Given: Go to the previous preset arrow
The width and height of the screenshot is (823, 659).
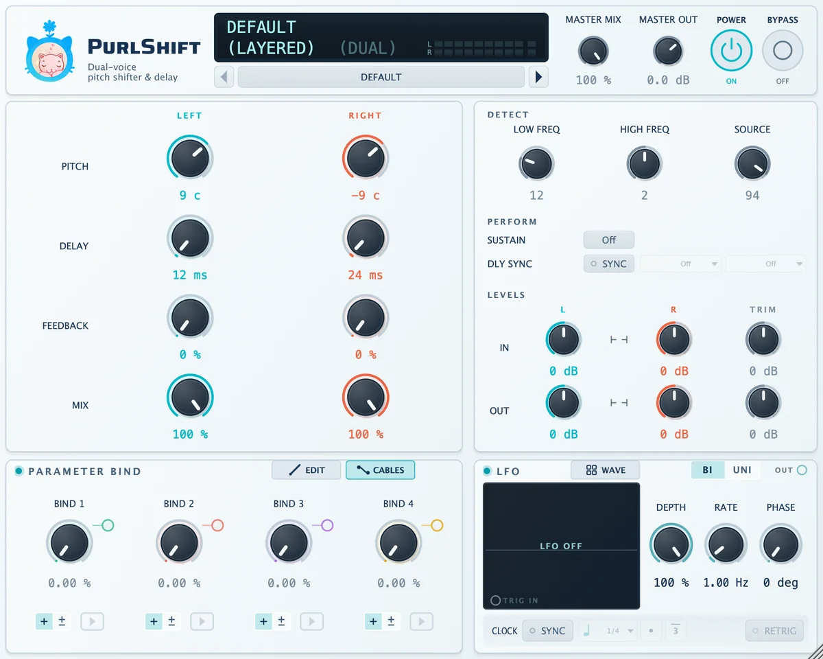Looking at the screenshot, I should [224, 77].
